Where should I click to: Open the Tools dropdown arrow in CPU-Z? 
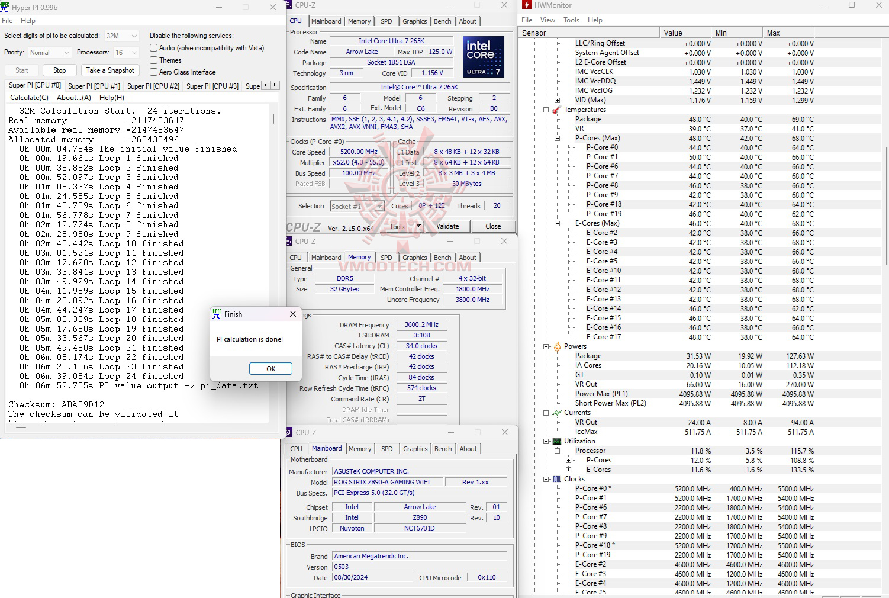(418, 226)
